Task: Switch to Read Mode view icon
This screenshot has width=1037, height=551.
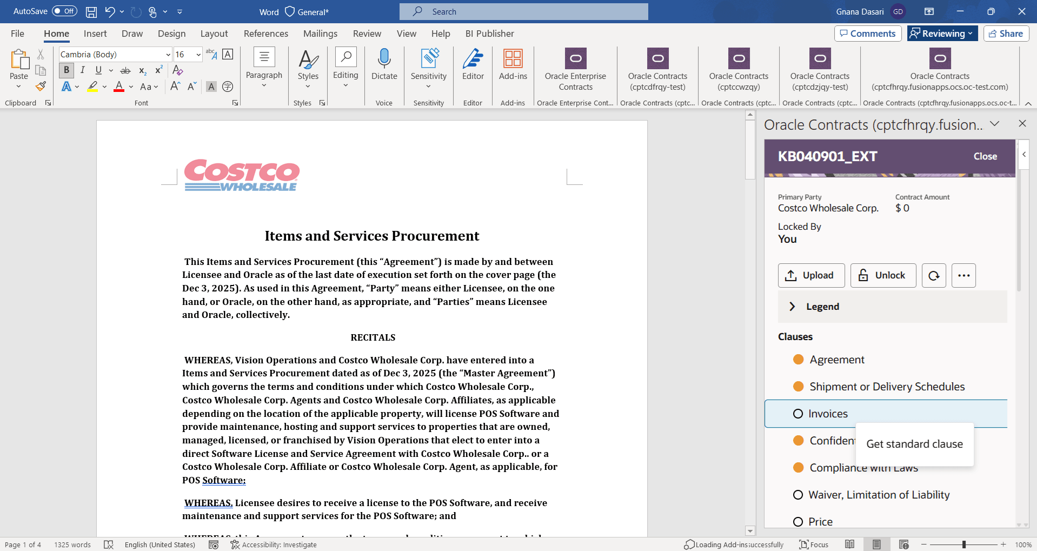Action: [x=850, y=545]
